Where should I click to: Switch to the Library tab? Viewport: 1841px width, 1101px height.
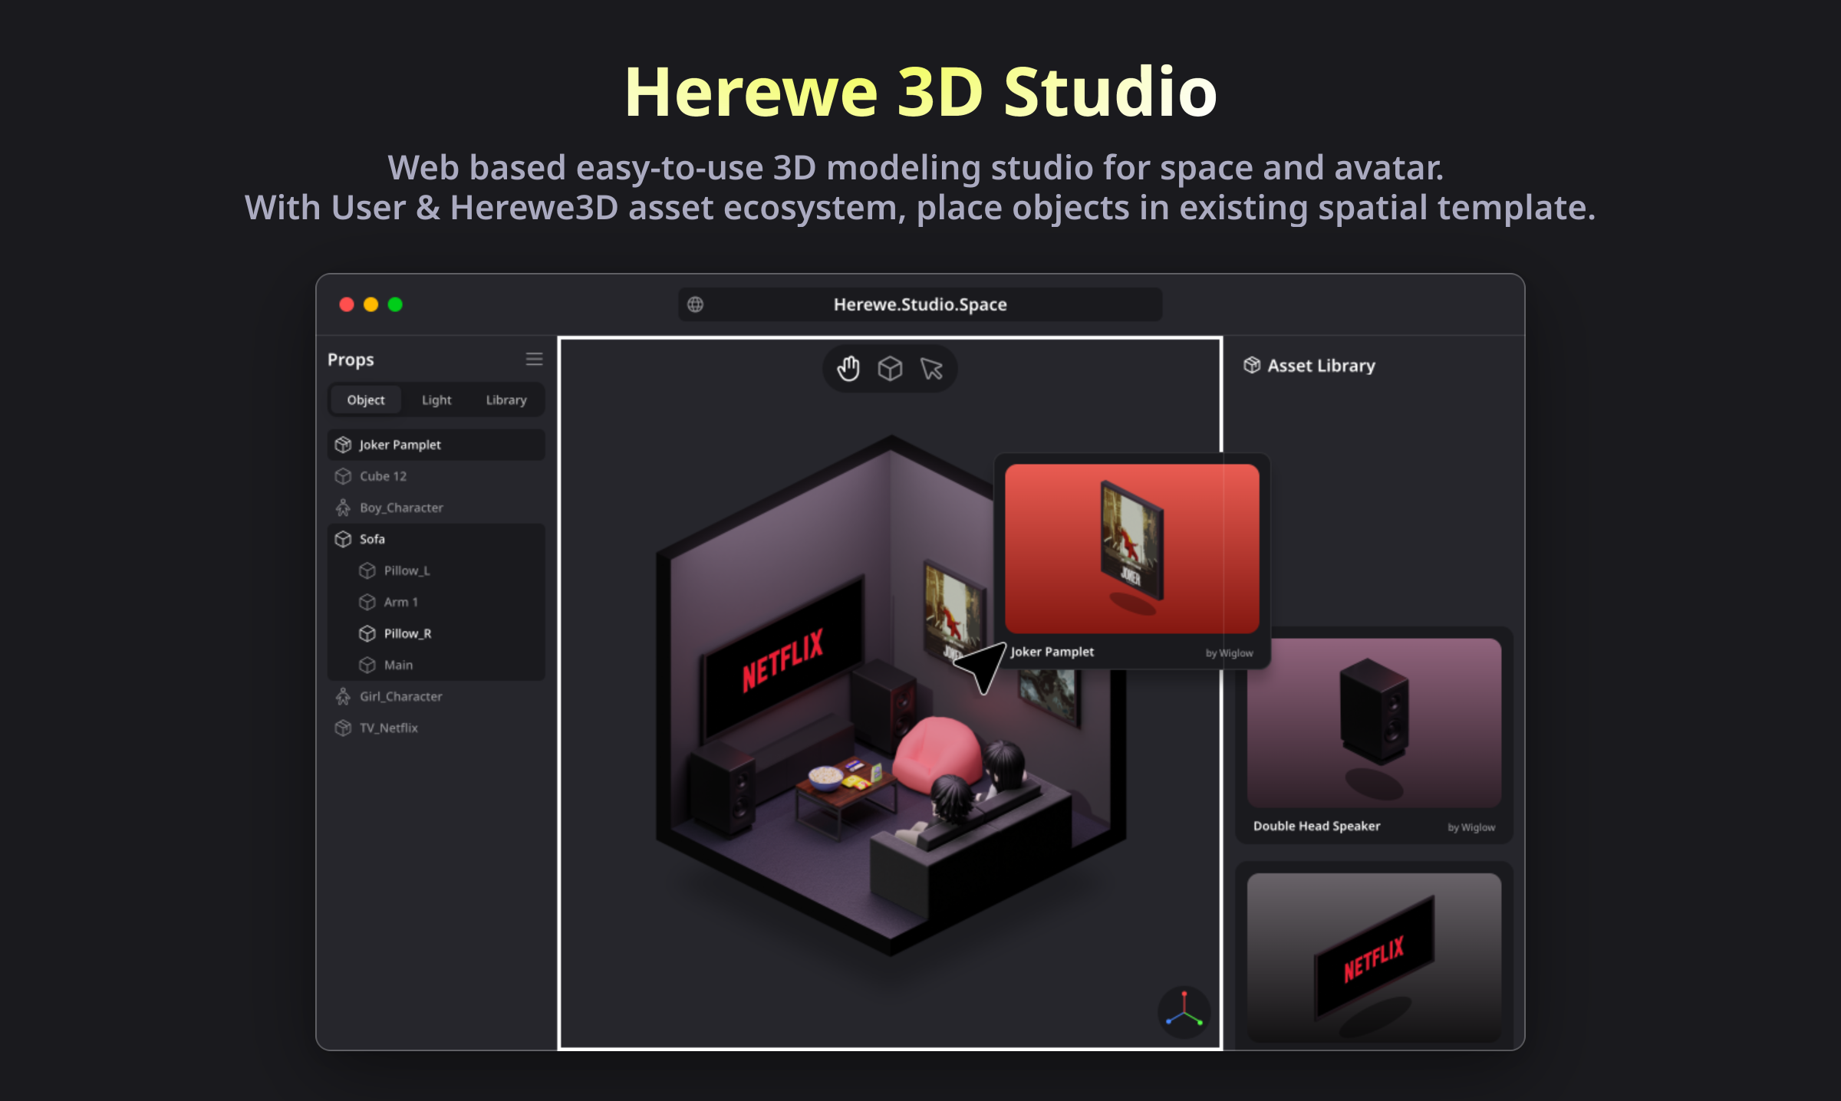506,399
